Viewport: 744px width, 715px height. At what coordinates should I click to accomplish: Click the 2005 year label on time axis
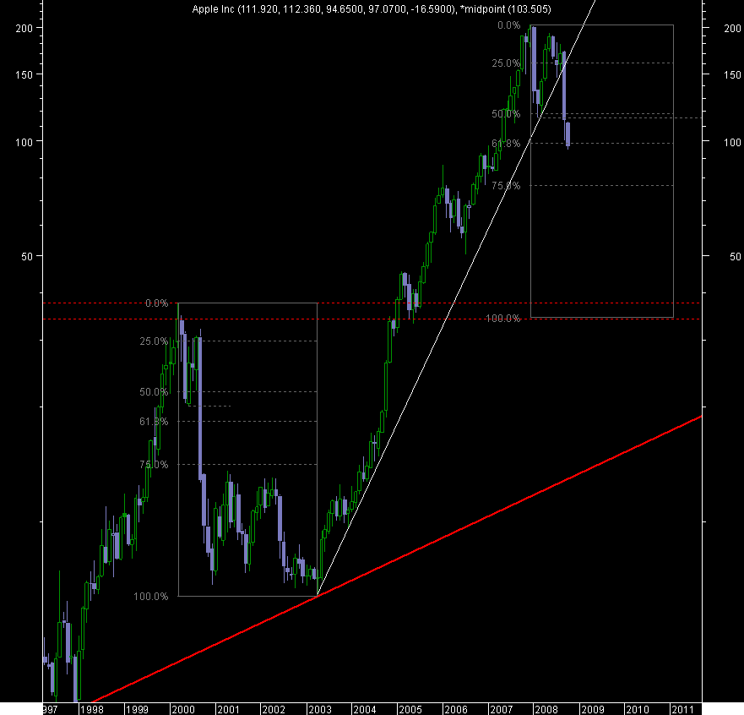[x=410, y=709]
